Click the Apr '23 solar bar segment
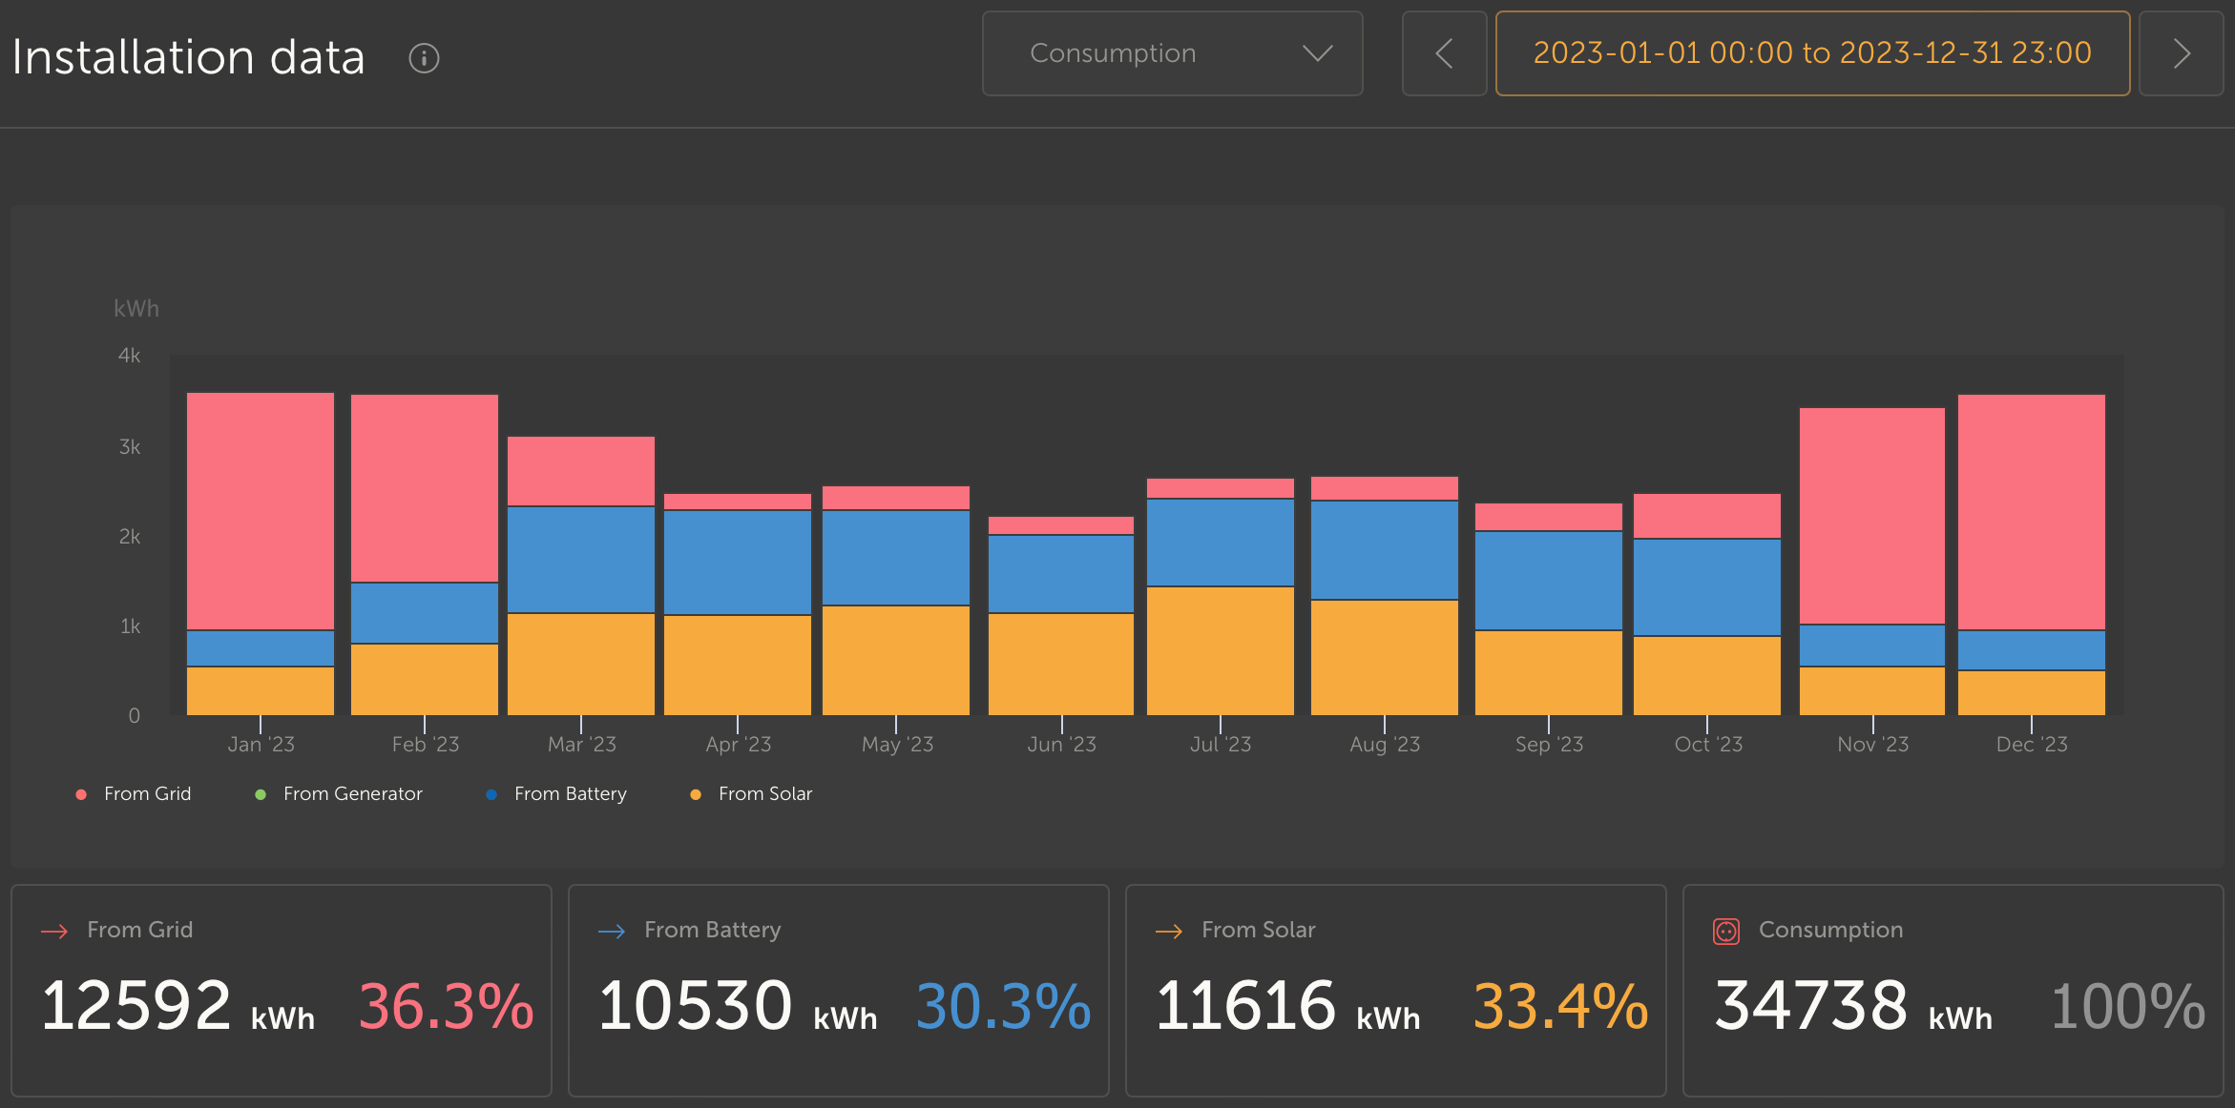 738,665
